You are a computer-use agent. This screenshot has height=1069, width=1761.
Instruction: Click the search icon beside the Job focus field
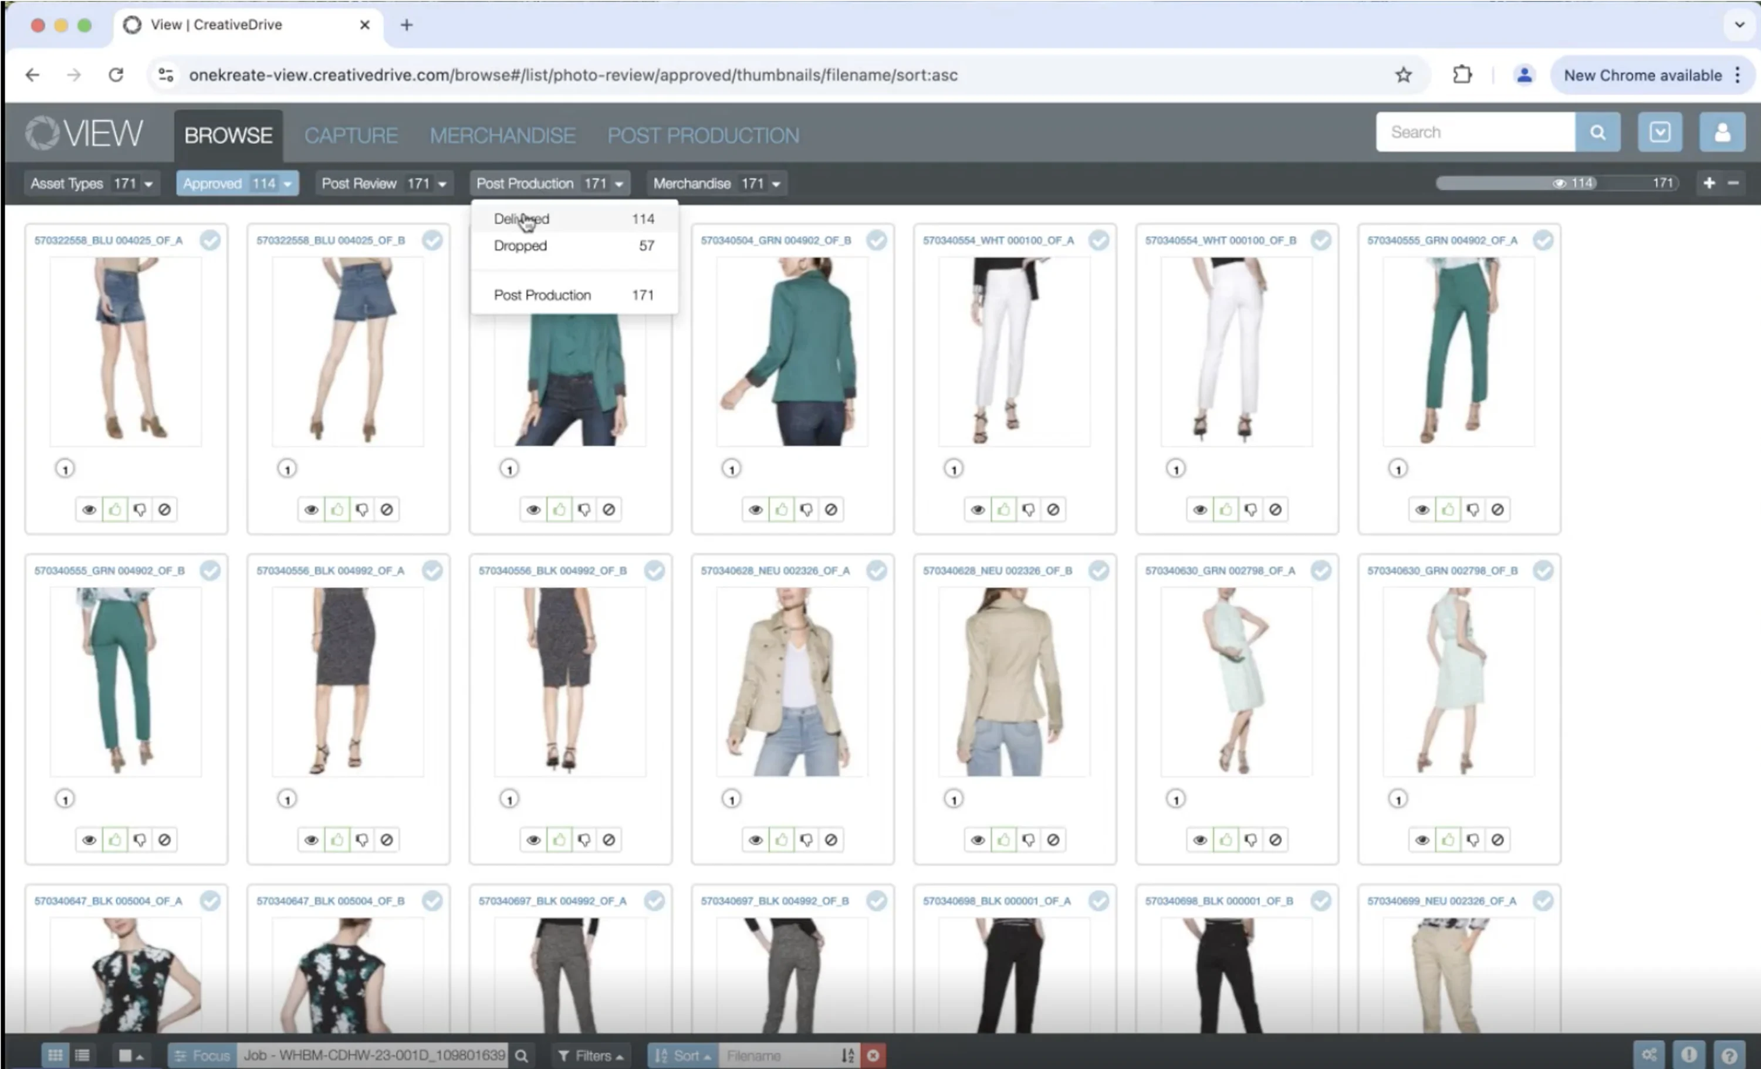522,1056
